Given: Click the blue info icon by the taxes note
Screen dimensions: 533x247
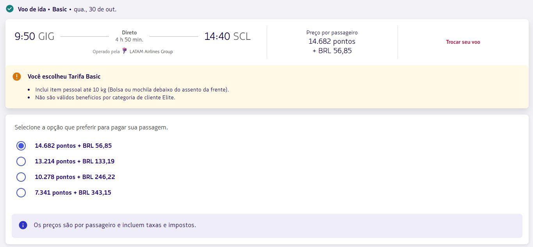Looking at the screenshot, I should click(23, 225).
